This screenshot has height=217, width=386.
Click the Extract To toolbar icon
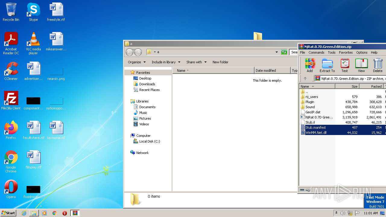coord(327,65)
